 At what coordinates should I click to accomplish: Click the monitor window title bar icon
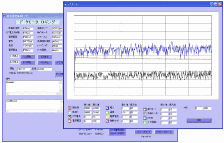(x=4, y=16)
